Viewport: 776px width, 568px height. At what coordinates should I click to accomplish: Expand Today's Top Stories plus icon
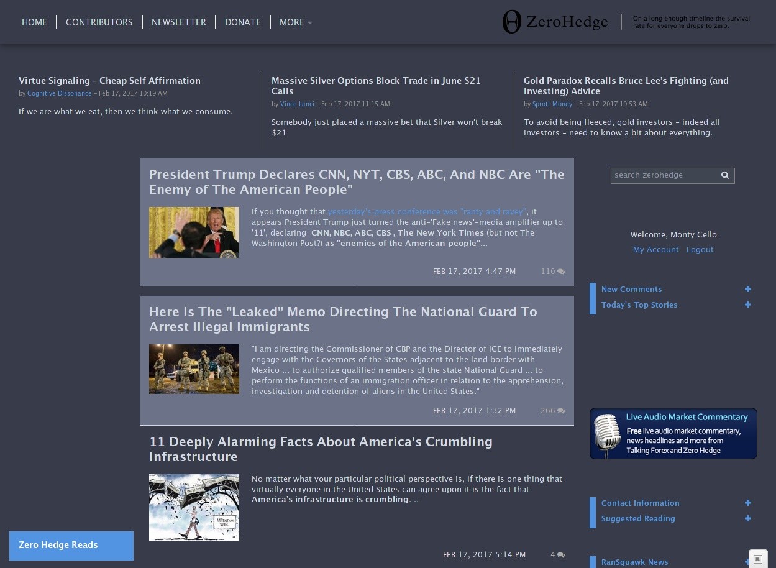(748, 305)
